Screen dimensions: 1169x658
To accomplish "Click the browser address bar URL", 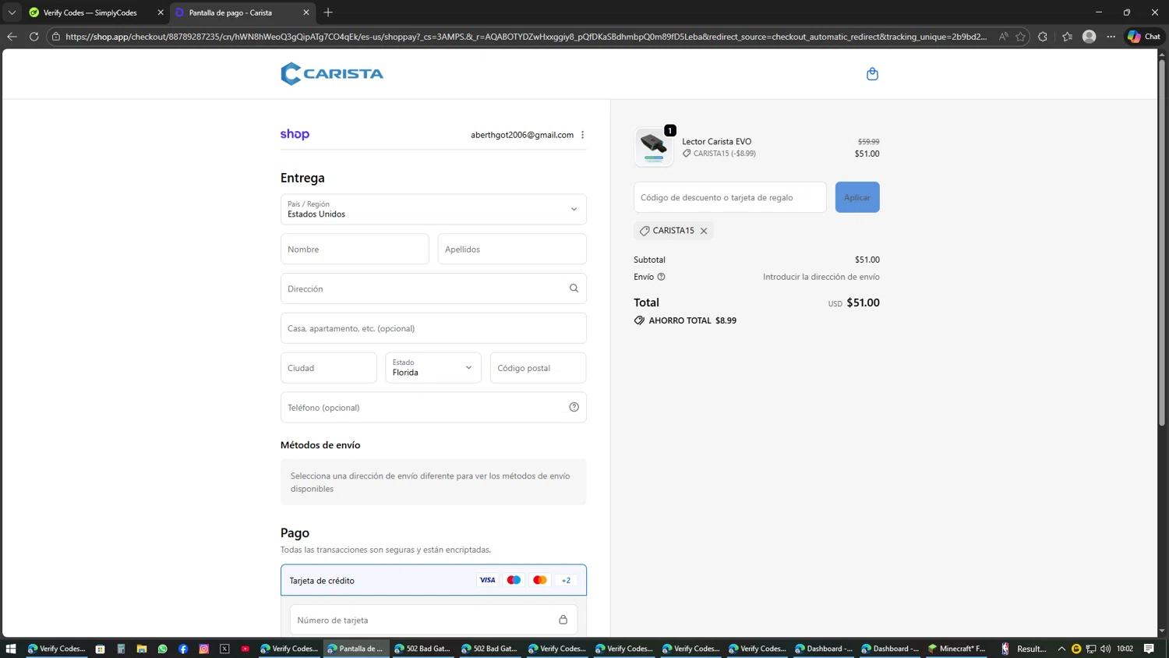I will click(526, 37).
